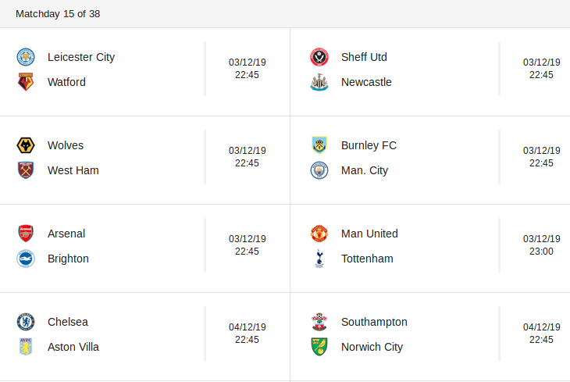Click the Newcastle club crest
The width and height of the screenshot is (570, 382).
319,82
